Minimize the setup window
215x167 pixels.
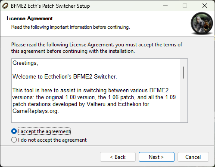(165, 6)
